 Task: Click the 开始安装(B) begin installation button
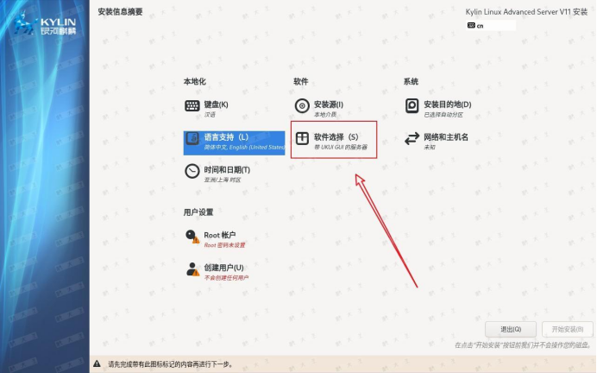(568, 329)
